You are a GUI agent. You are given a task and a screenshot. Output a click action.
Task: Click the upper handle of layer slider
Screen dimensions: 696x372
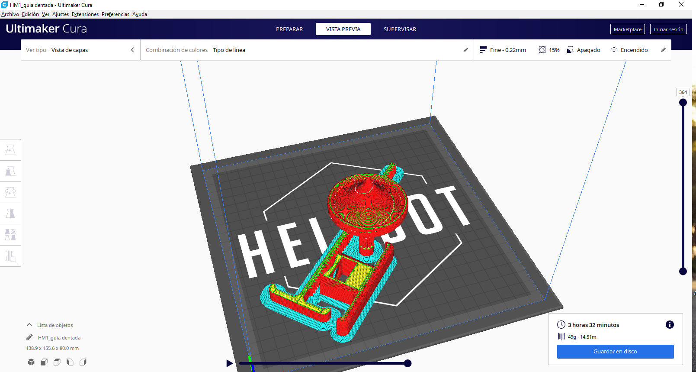pos(683,103)
